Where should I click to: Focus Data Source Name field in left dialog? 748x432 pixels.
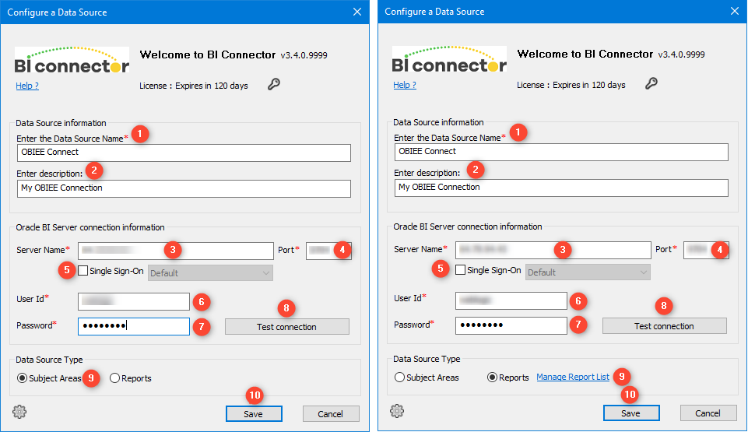click(x=184, y=153)
